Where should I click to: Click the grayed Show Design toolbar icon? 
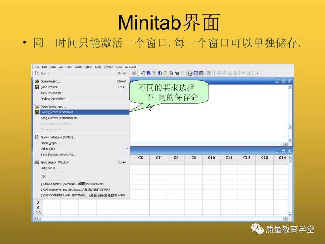click(x=182, y=73)
